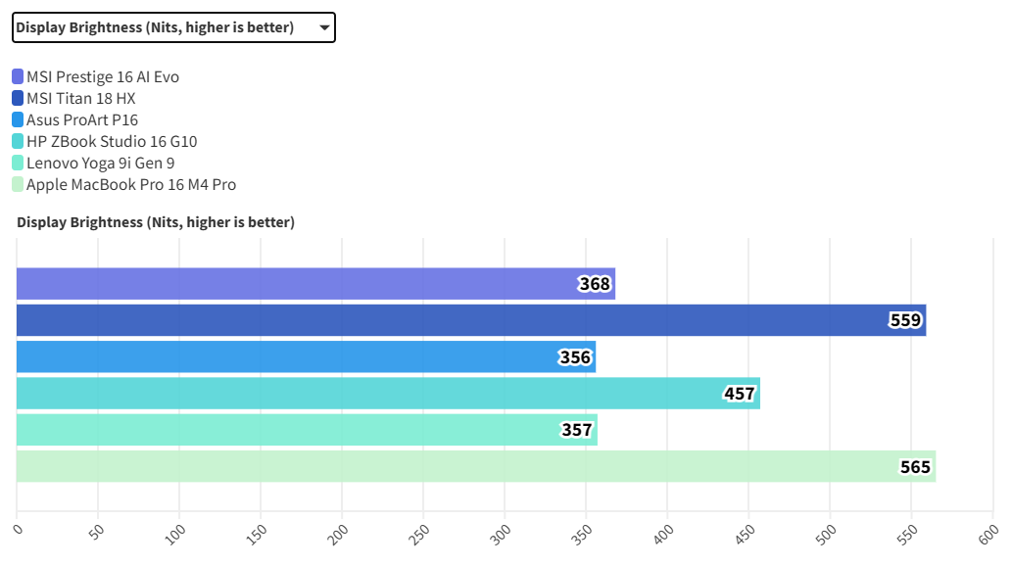This screenshot has width=1012, height=567.
Task: Click the Apple MacBook Pro 16 swatch
Action: [x=18, y=184]
